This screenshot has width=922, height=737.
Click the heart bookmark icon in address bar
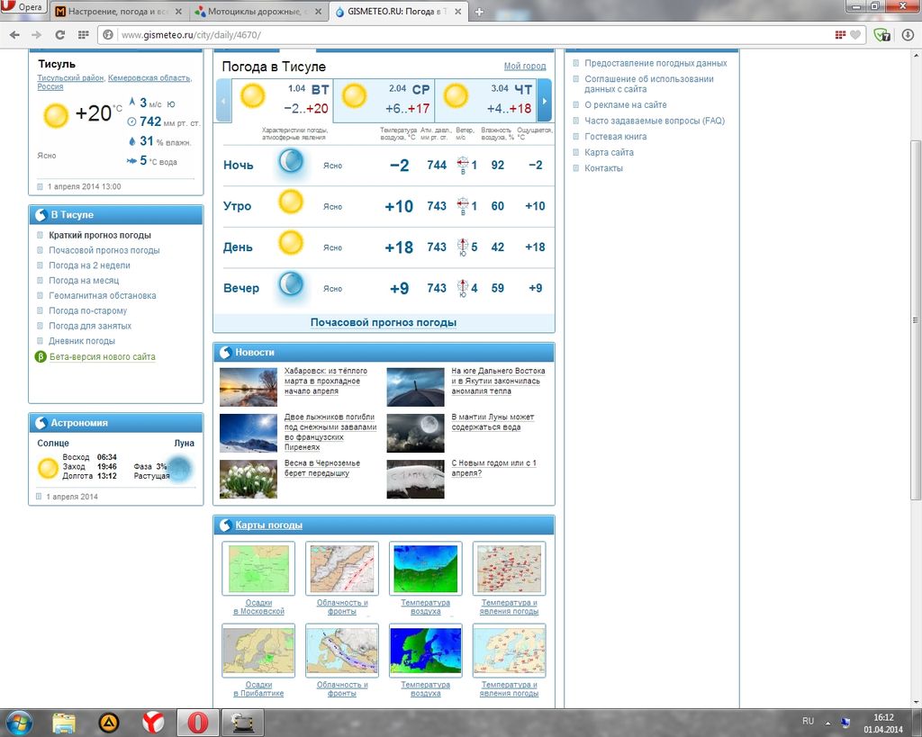coord(855,35)
